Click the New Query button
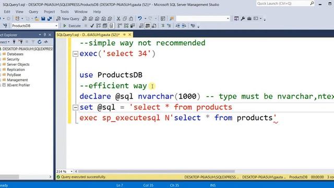The image size is (334, 188). click(x=68, y=19)
